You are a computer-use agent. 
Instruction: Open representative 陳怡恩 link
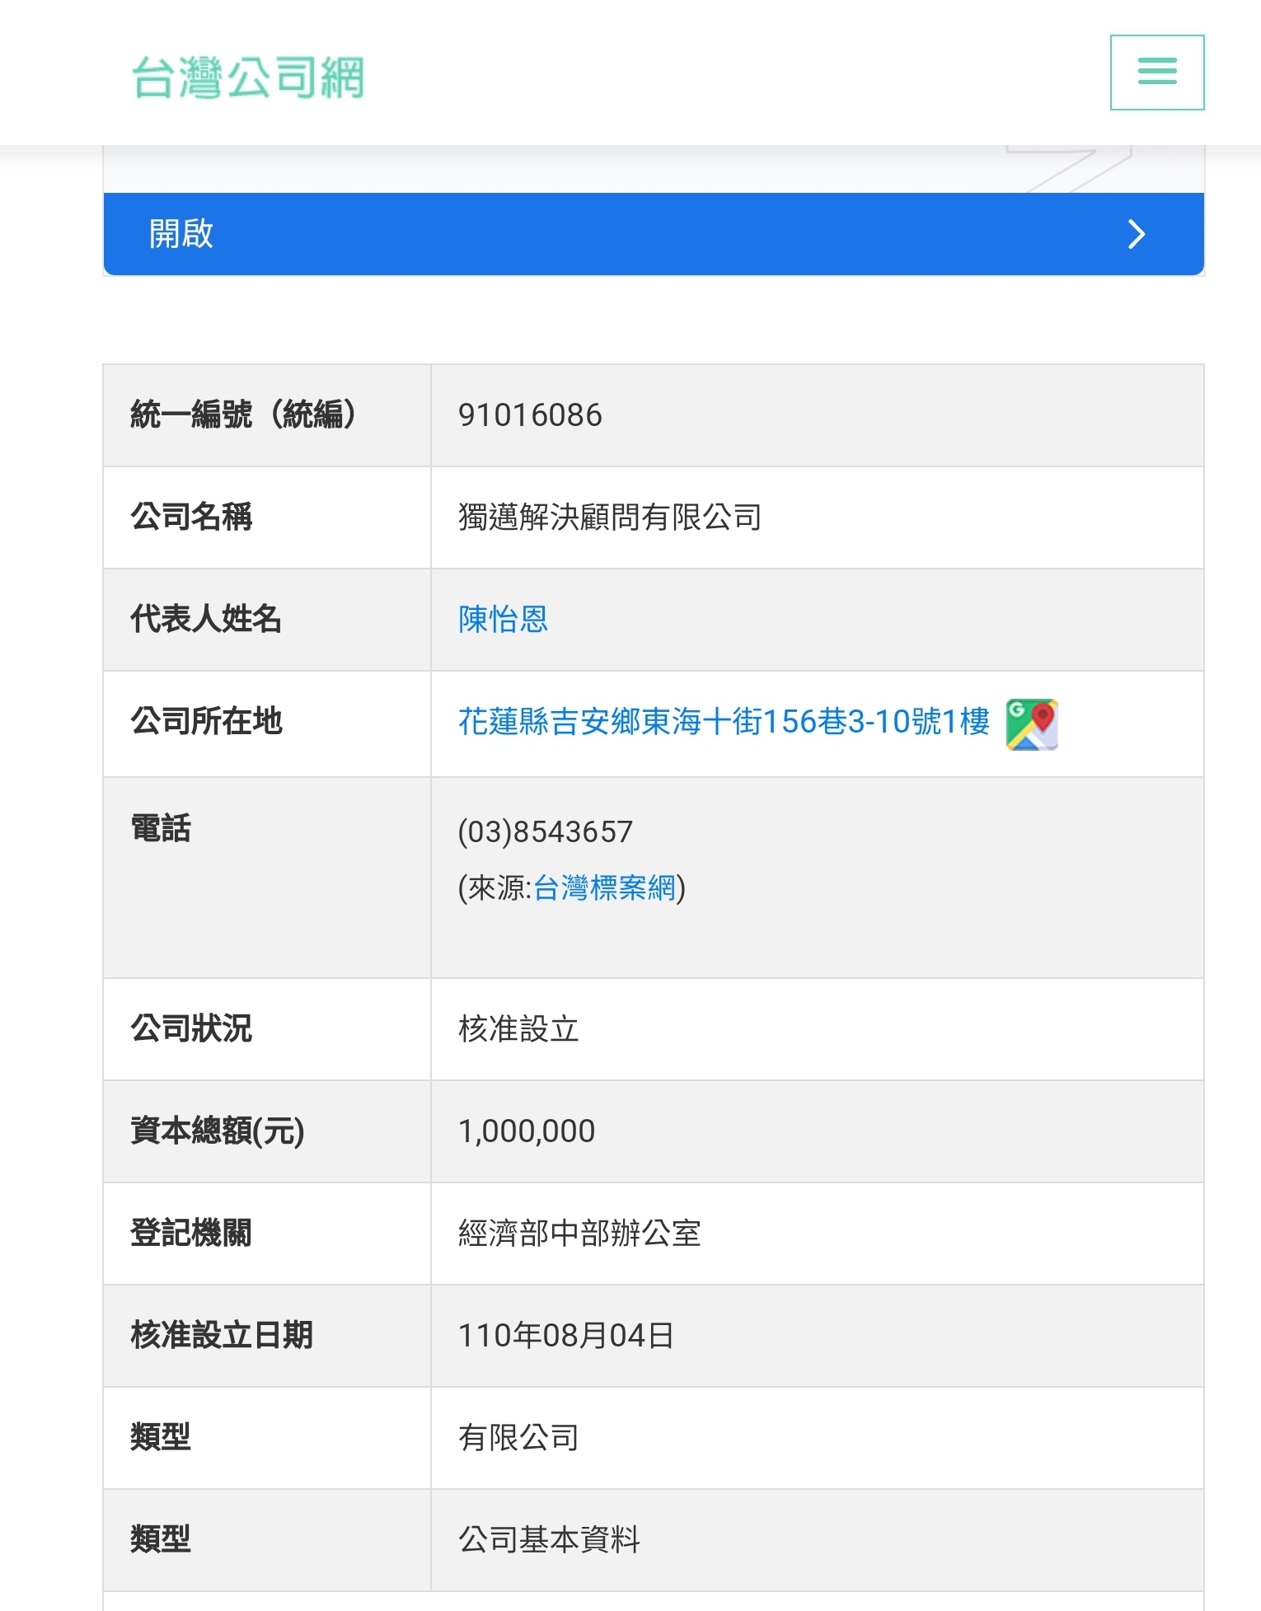tap(503, 620)
